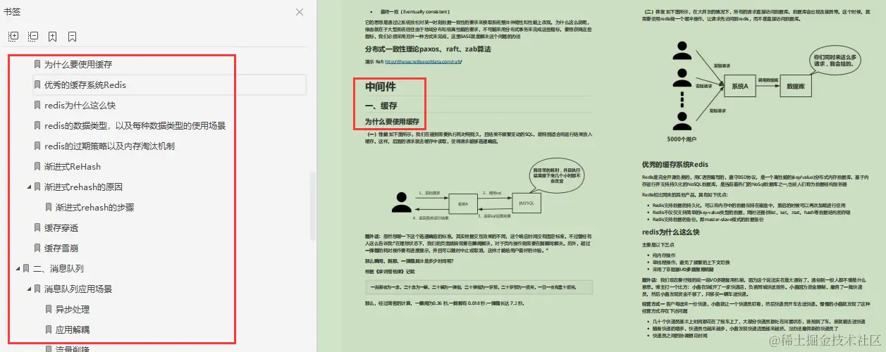Viewport: 886px width, 352px height.
Task: Click the collapse all bookmarks icon
Action: 33,36
